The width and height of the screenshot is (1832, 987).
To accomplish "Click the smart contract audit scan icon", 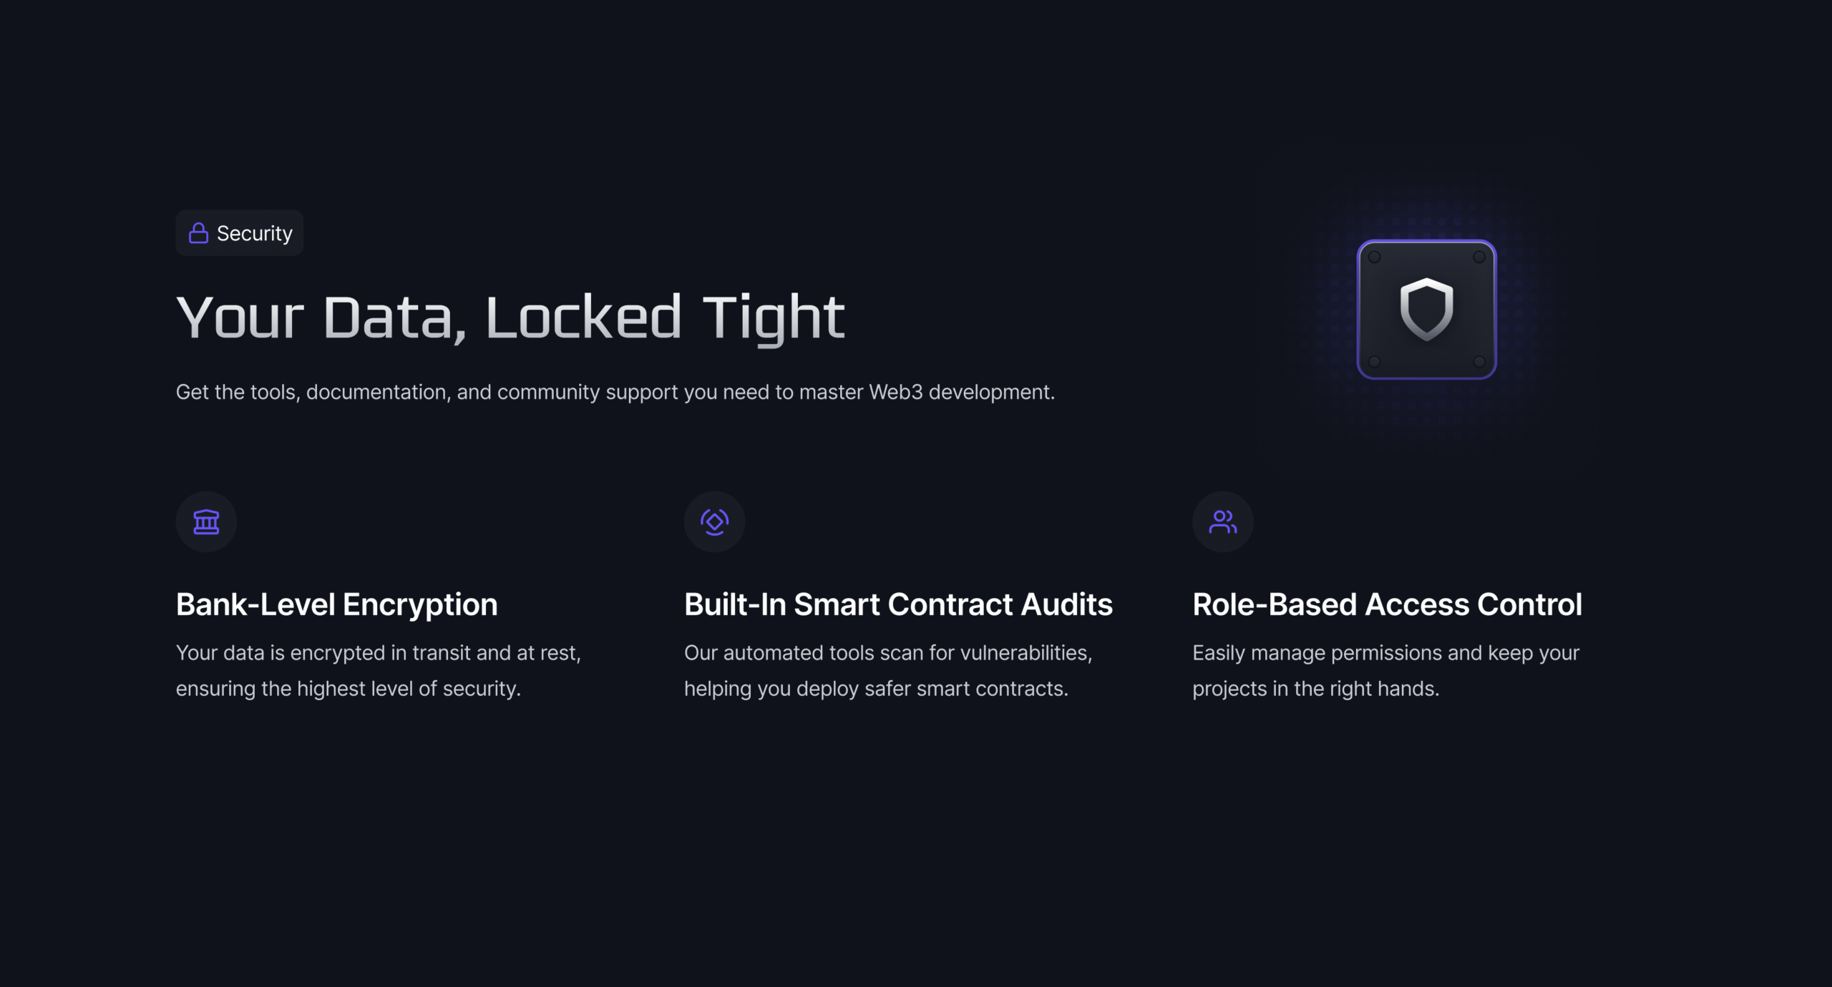I will 714,521.
